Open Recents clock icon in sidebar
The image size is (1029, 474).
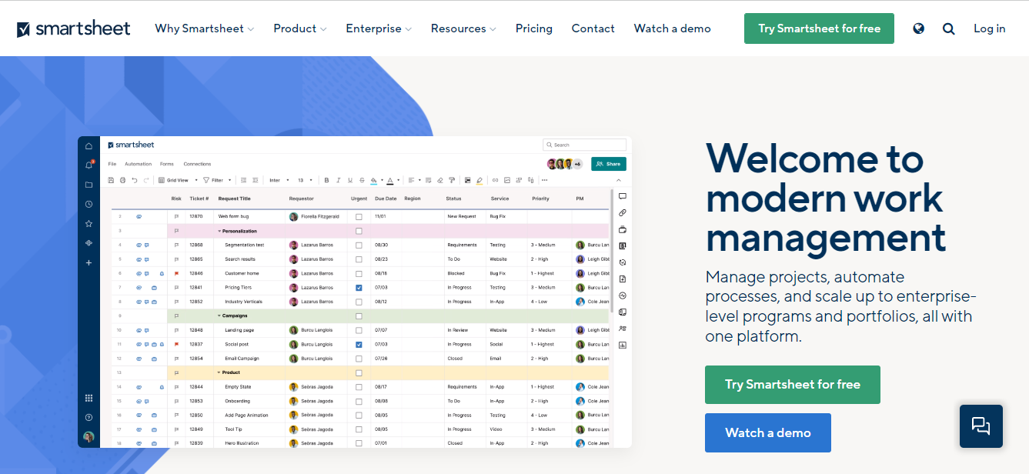(89, 204)
